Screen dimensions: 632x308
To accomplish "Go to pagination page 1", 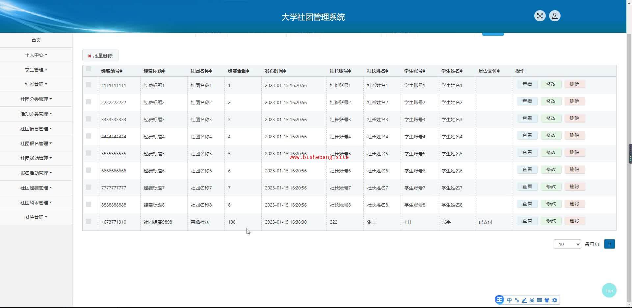I will pyautogui.click(x=610, y=244).
